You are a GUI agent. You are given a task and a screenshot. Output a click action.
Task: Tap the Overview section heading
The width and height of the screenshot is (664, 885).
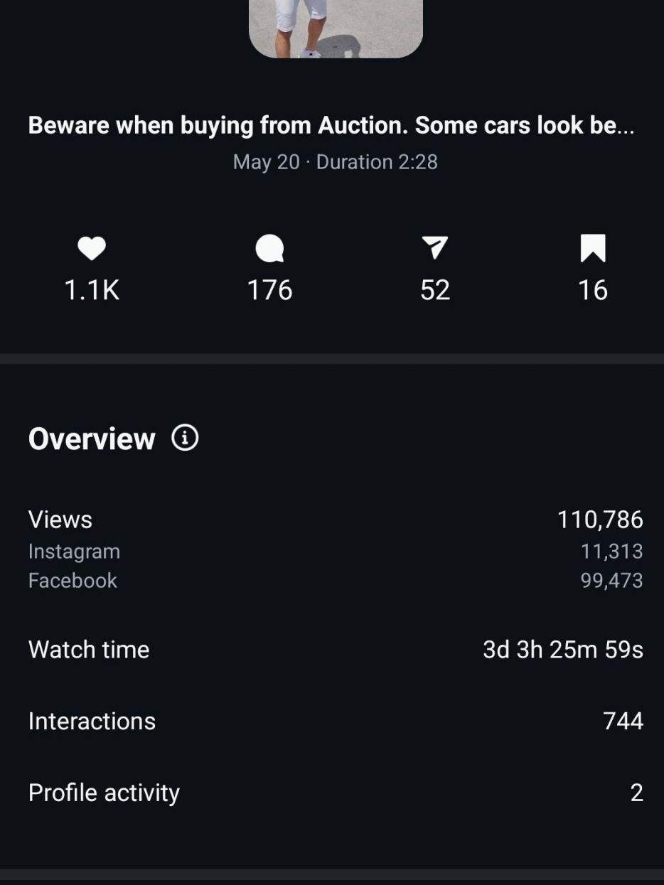[92, 439]
